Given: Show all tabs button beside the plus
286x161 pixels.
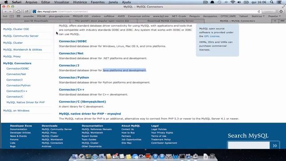Looking at the screenshot, I should tap(282, 21).
